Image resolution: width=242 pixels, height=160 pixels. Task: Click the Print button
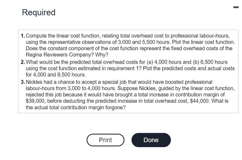tap(105, 140)
